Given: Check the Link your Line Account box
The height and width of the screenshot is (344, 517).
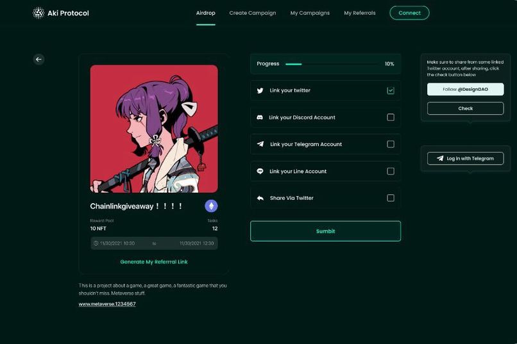Looking at the screenshot, I should (391, 171).
